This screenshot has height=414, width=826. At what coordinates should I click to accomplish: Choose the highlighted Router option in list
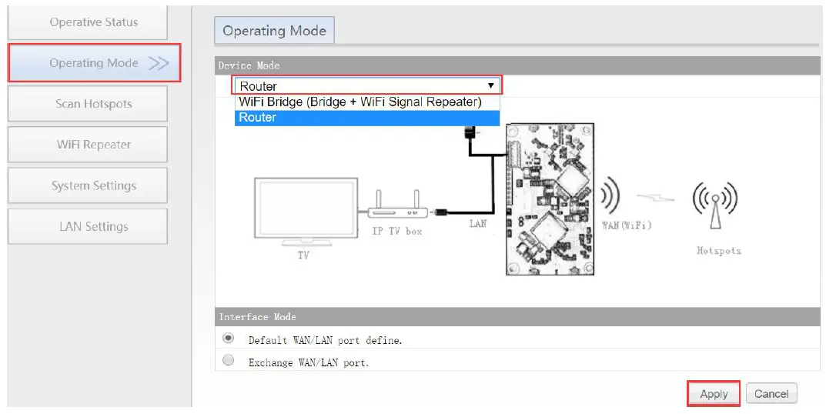click(367, 118)
